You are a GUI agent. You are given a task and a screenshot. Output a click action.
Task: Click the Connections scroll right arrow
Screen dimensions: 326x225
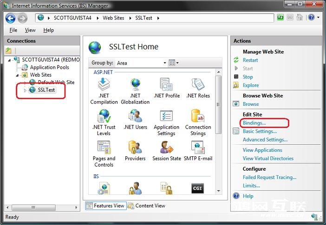(76, 207)
